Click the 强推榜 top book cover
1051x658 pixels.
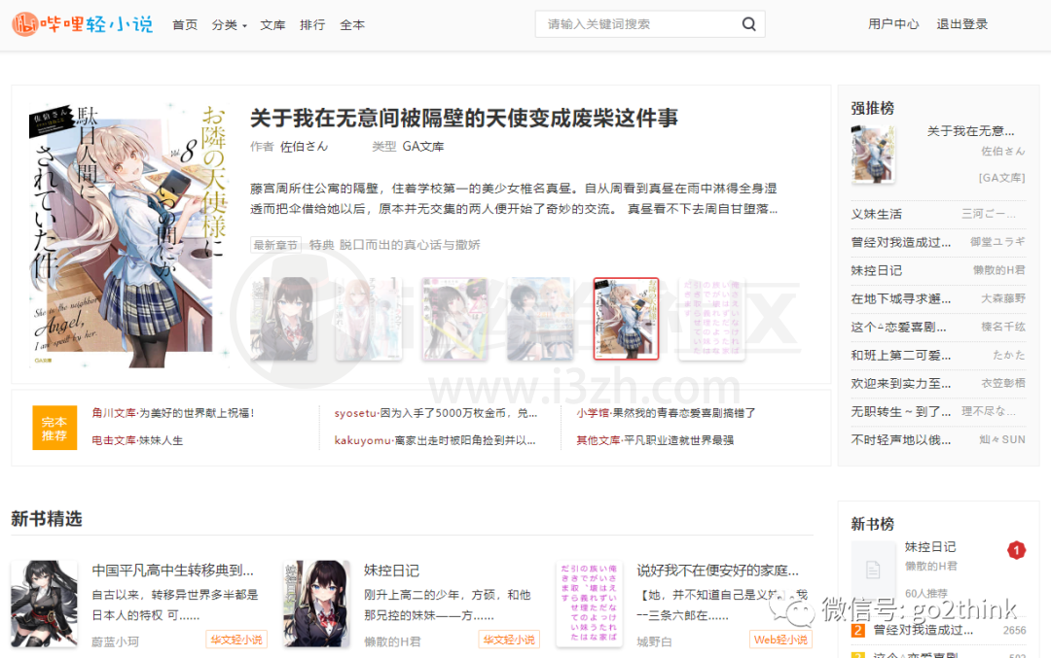tap(873, 155)
